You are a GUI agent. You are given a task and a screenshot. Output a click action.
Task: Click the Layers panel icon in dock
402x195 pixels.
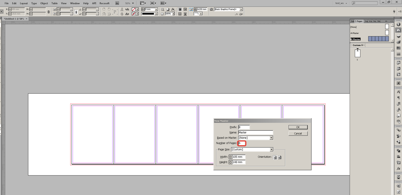click(398, 36)
